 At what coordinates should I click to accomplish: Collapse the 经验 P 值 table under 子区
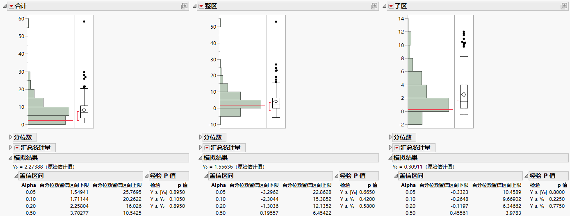coord(527,176)
